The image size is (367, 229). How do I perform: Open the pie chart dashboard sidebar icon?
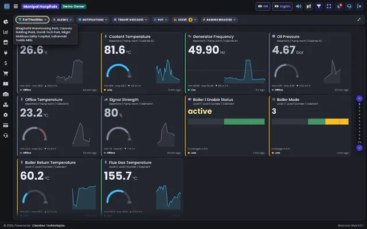click(x=6, y=22)
